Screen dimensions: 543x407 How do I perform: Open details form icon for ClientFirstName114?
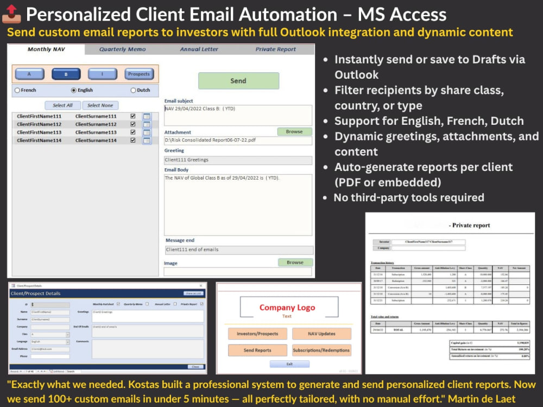[x=147, y=140]
